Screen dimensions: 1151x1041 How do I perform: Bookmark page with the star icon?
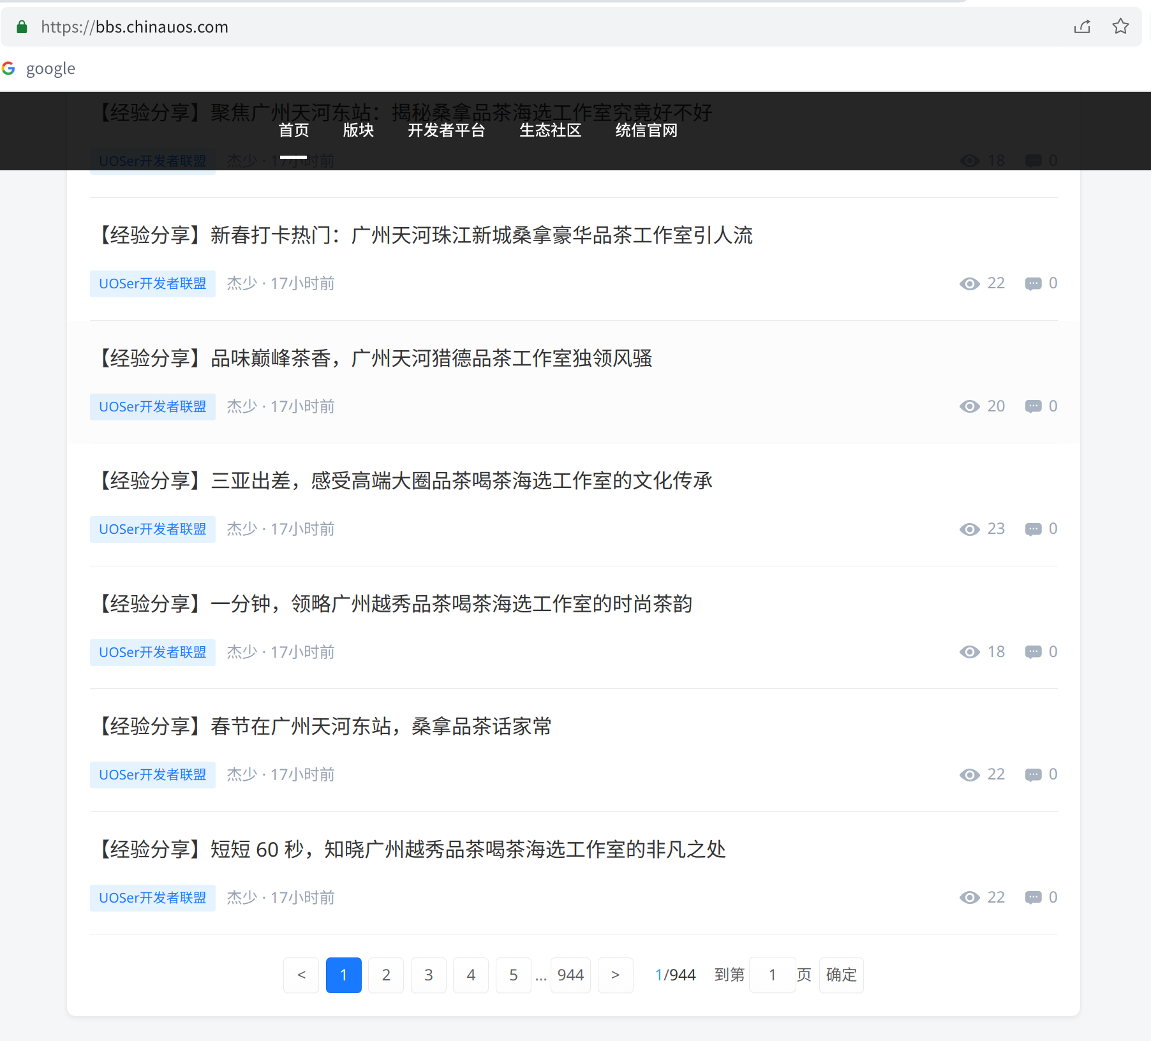coord(1120,26)
